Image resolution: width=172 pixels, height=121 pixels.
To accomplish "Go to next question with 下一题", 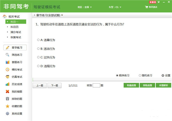I will 54,85.
